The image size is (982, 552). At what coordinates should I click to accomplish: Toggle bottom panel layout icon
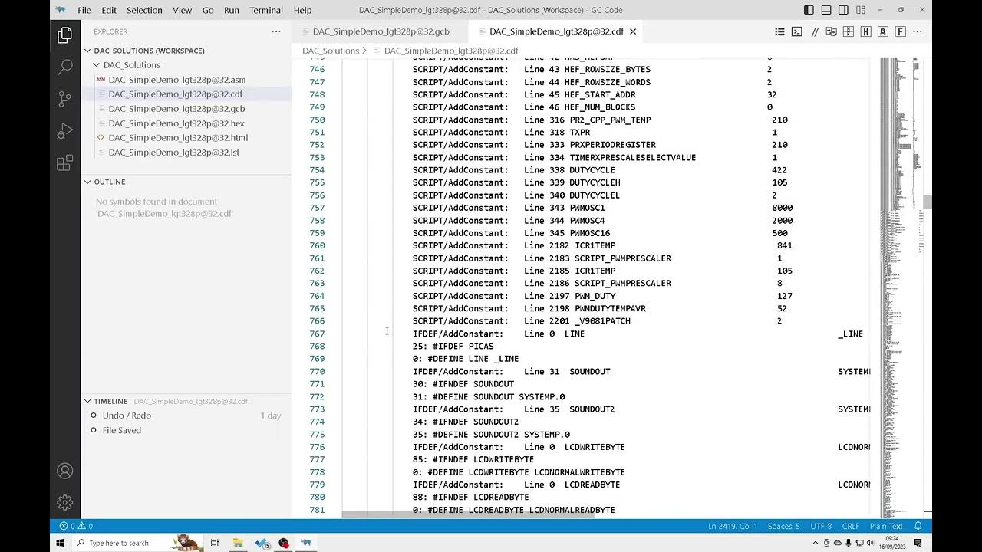(x=826, y=10)
